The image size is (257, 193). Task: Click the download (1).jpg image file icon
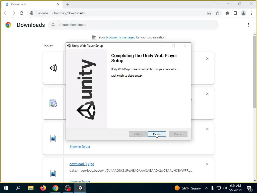click(x=53, y=174)
